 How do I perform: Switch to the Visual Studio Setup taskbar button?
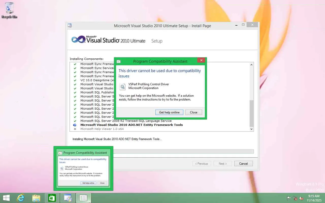[x=68, y=198]
